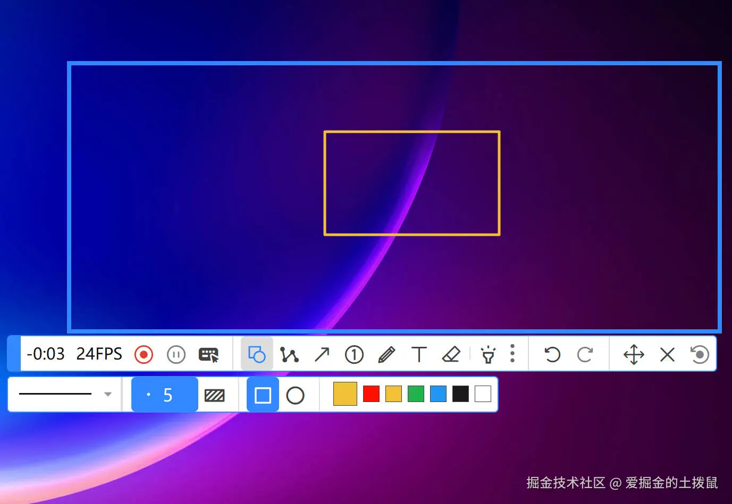Switch to the eraser tool
Image resolution: width=732 pixels, height=504 pixels.
(451, 354)
